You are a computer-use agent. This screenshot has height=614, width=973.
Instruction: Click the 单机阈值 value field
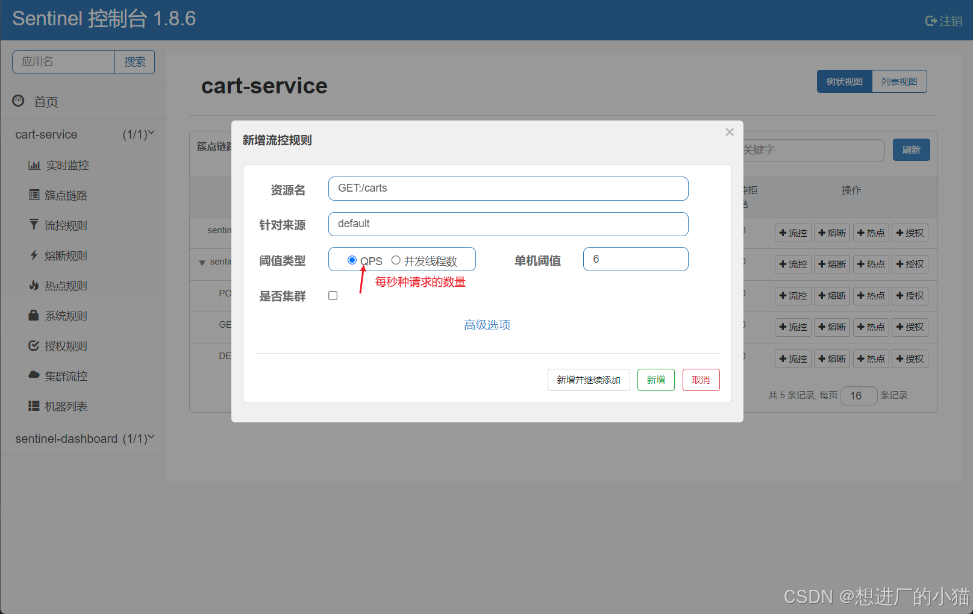coord(636,259)
